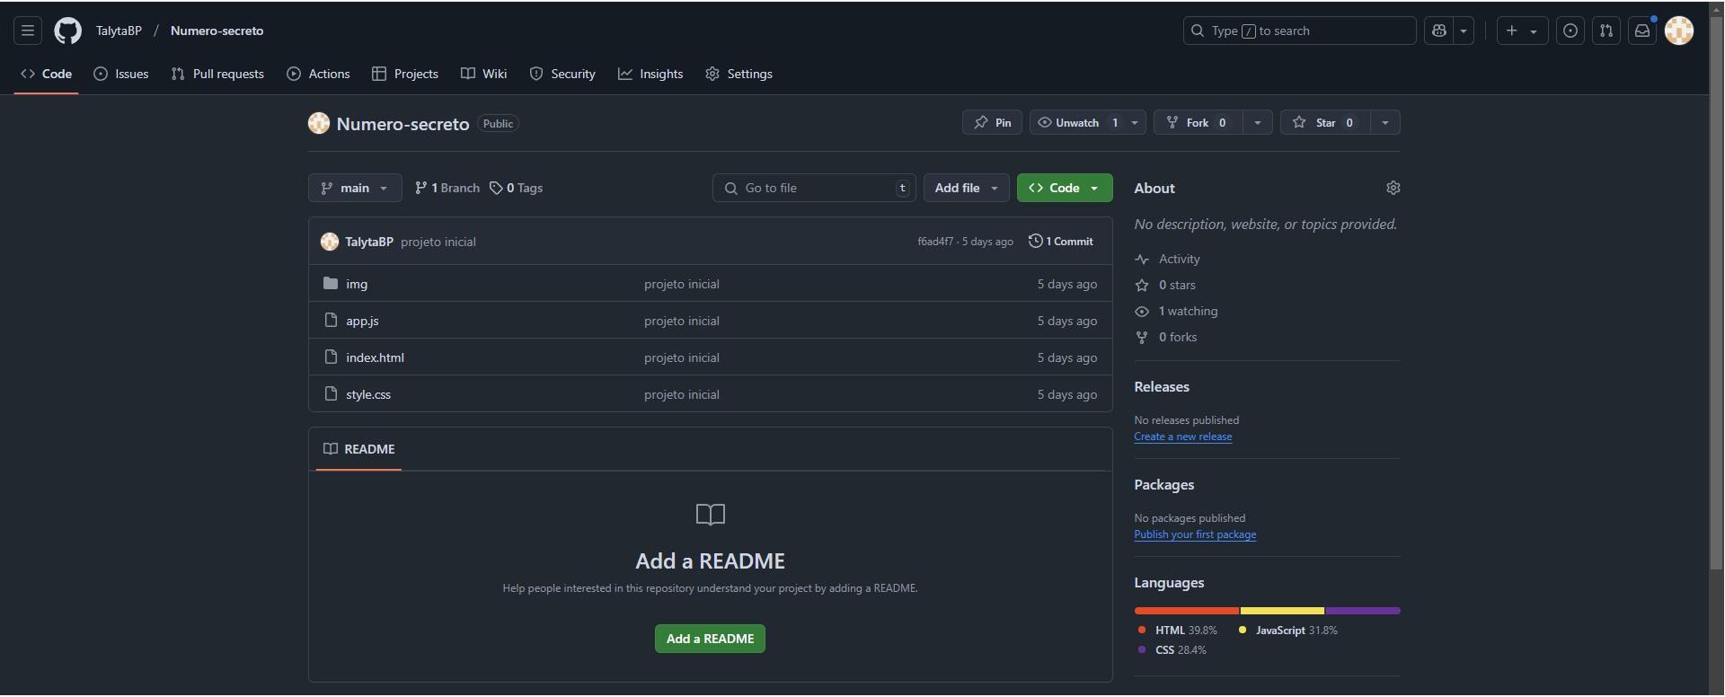Switch to the Code tab
Viewport: 1725px width, 697px height.
(47, 74)
